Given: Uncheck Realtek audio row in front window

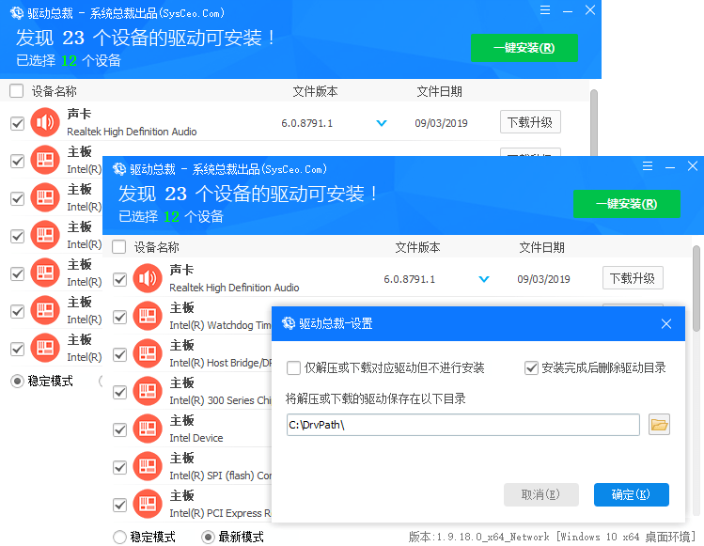Looking at the screenshot, I should [x=120, y=279].
